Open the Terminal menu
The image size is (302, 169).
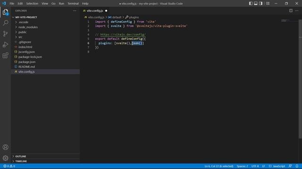tap(73, 3)
